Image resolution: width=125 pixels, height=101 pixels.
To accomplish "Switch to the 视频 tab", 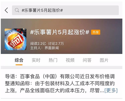I will [x=70, y=60].
